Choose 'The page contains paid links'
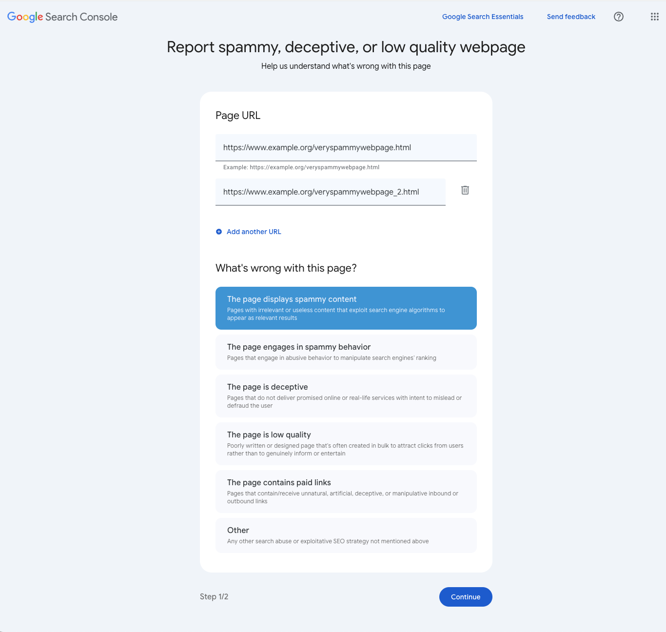 (346, 491)
